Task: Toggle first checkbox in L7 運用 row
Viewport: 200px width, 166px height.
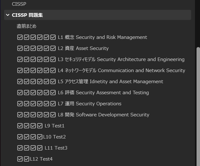Action: click(20, 104)
